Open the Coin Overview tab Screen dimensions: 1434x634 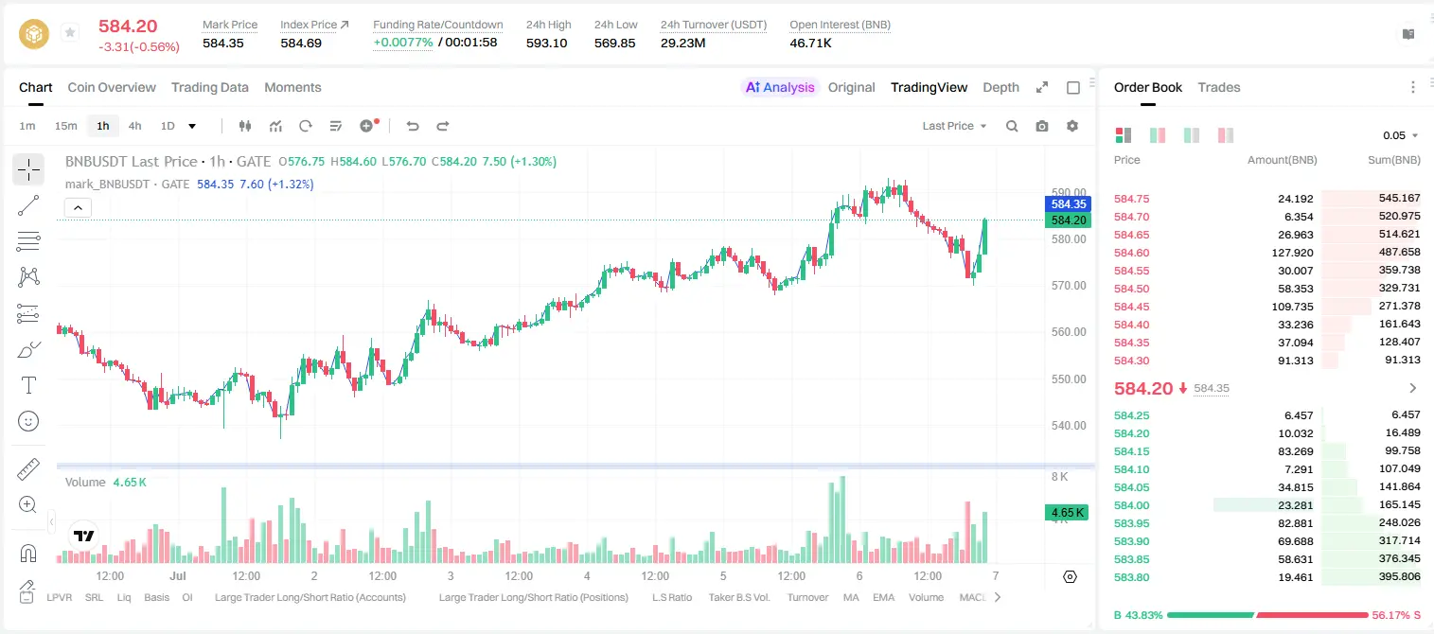coord(112,87)
